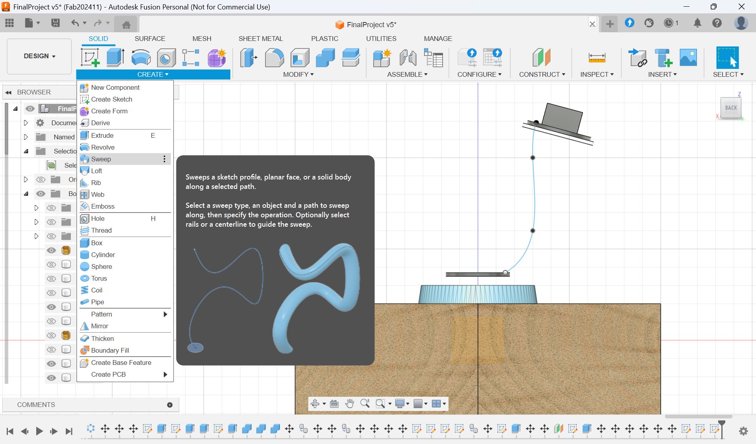Switch to the SHEET METAL tab
The width and height of the screenshot is (756, 444).
[260, 39]
